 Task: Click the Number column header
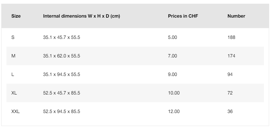236,16
